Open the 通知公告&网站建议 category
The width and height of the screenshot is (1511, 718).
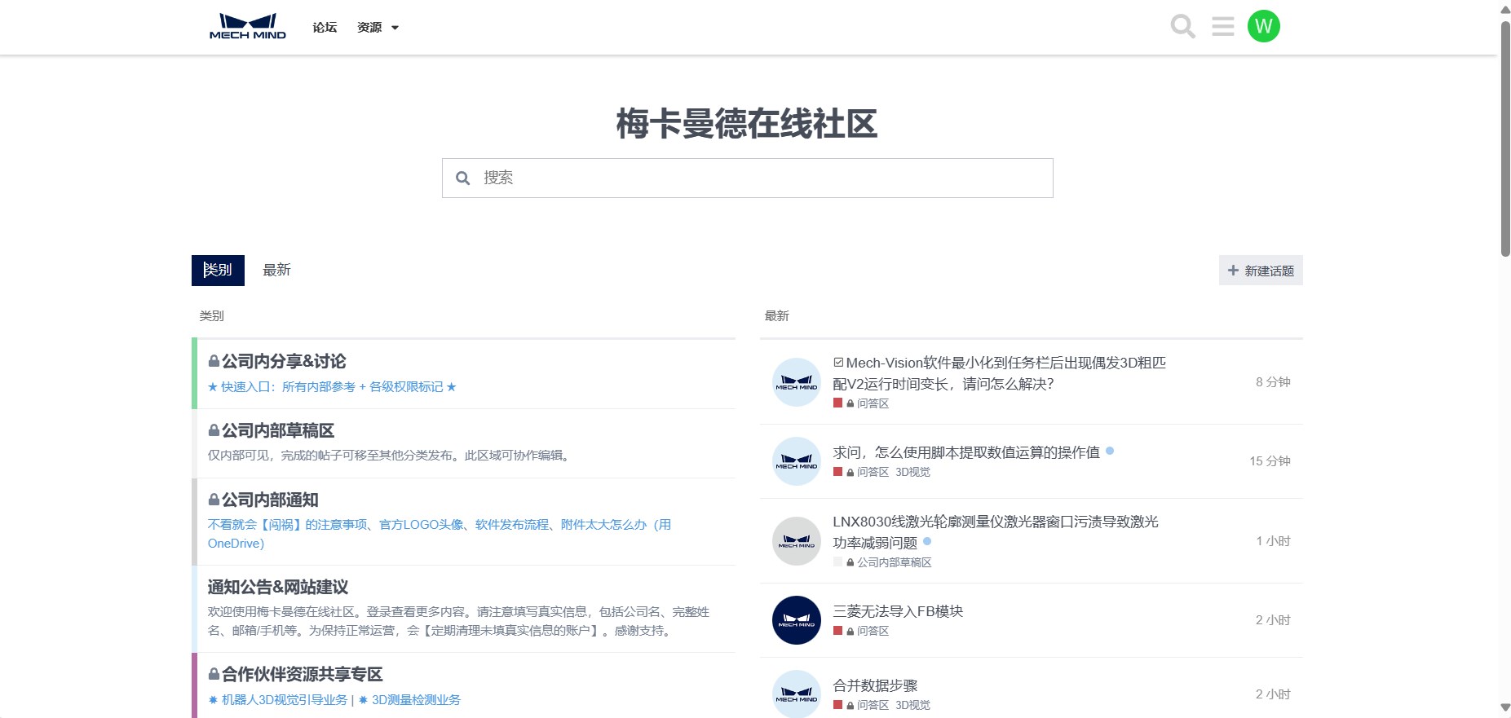[x=278, y=587]
